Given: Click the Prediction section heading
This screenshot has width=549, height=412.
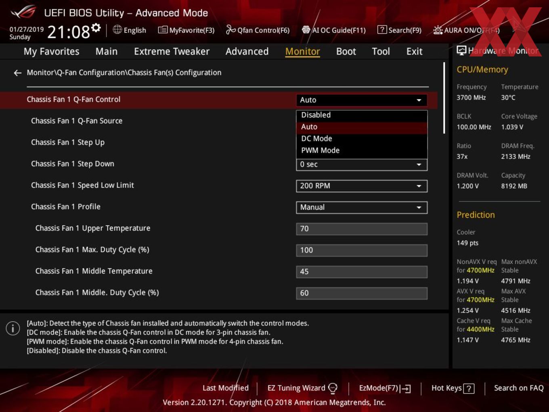Looking at the screenshot, I should pos(476,215).
